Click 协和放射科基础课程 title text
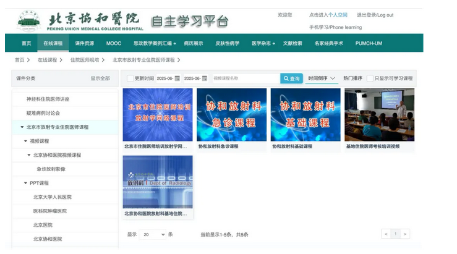Screen dimensions: 457x254 click(293, 146)
